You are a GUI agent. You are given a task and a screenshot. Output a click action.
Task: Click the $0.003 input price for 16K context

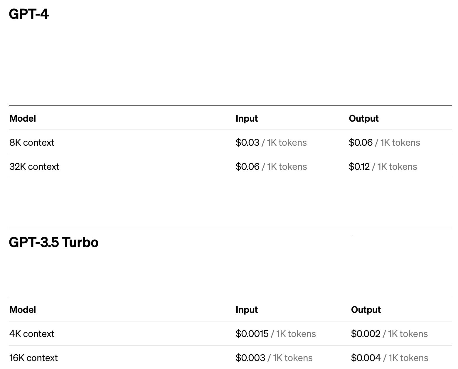pos(250,358)
